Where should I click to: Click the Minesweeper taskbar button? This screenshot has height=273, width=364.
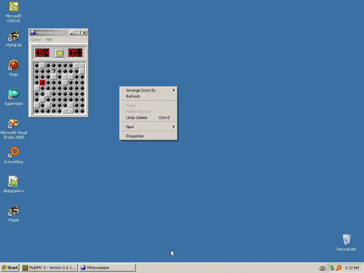coord(107,268)
